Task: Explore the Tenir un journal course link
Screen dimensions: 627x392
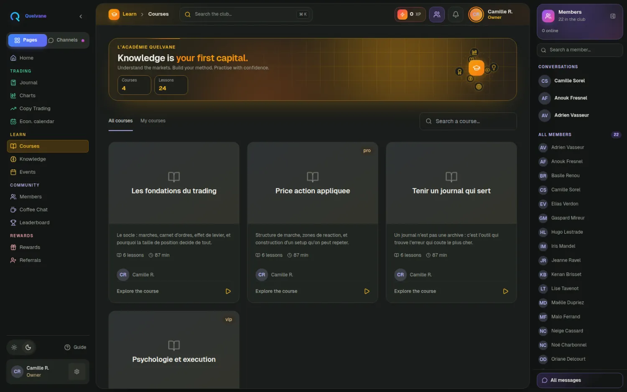Action: click(x=415, y=291)
